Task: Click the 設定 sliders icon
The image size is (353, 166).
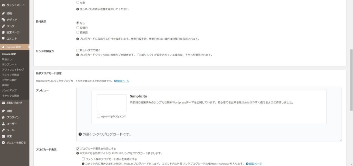Action: 3,136
